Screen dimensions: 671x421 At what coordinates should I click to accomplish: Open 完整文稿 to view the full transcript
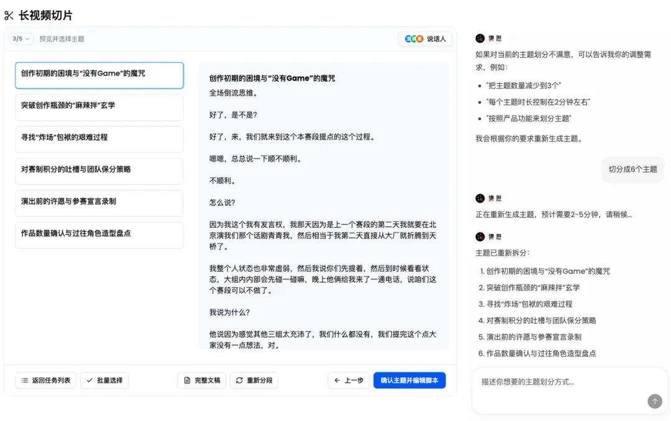pos(201,380)
